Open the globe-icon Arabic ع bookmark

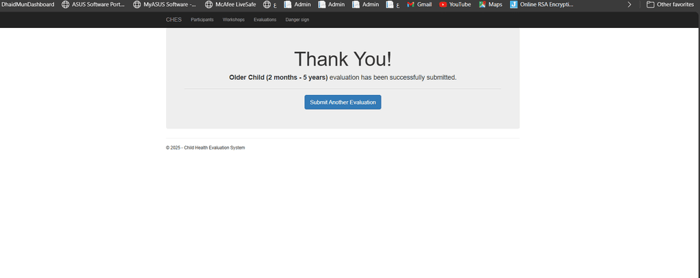click(x=269, y=5)
